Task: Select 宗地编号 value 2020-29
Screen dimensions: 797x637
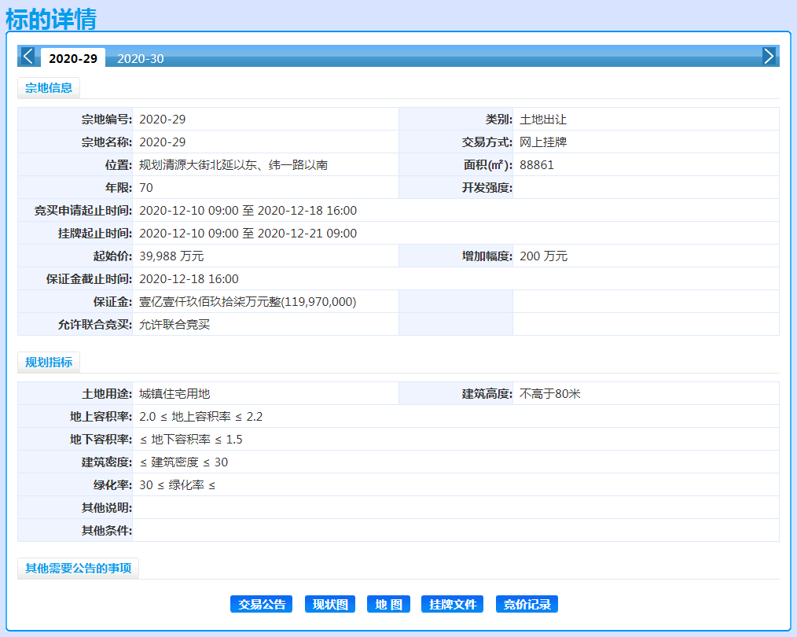Action: click(x=163, y=120)
